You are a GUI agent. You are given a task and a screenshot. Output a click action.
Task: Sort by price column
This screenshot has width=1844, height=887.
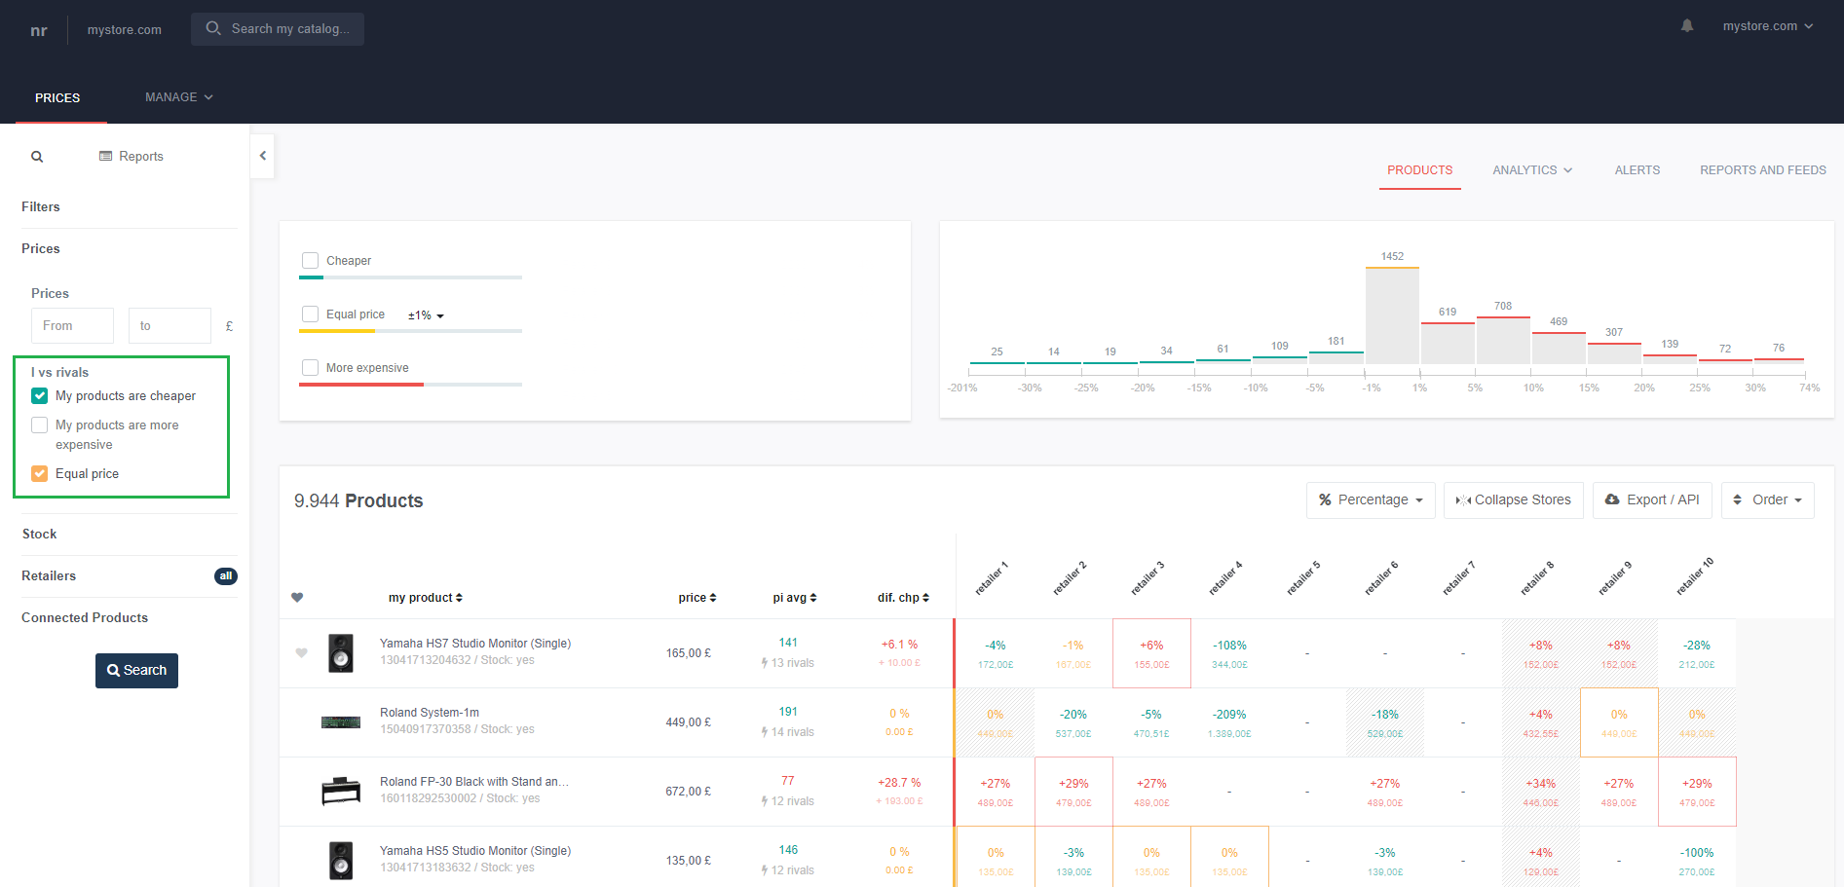coord(697,598)
